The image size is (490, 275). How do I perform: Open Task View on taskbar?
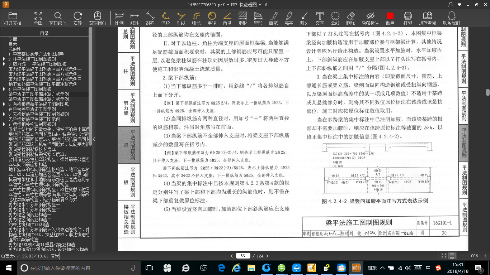[x=149, y=268]
